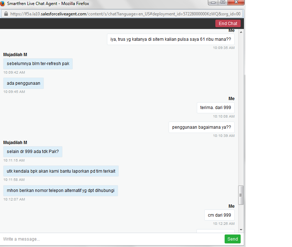Send the typed message
The width and height of the screenshot is (292, 247).
point(232,239)
